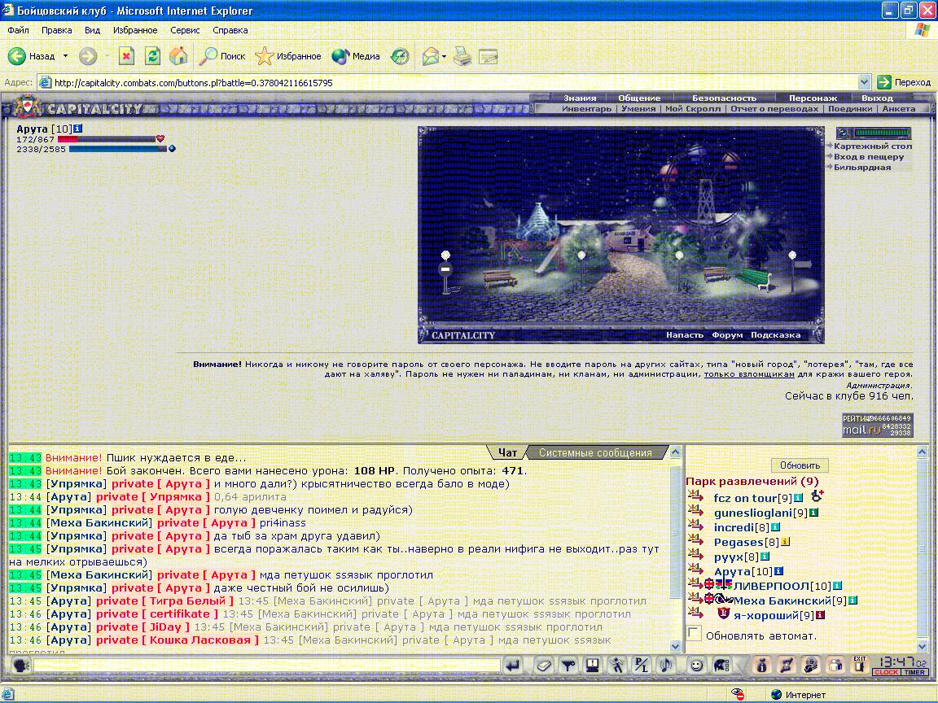
Task: Click the chat panel scrollbar down arrow
Action: tap(675, 645)
